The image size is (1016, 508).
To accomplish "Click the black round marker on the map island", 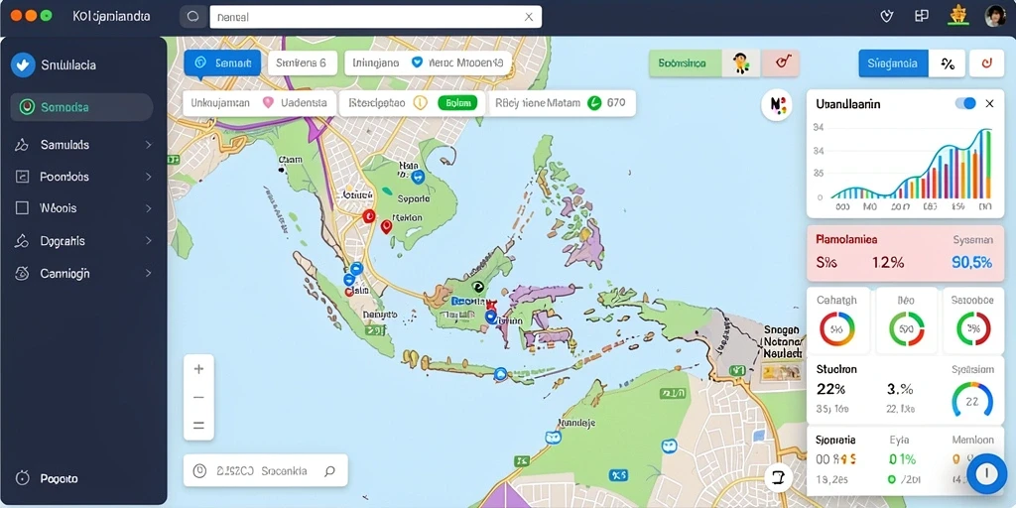I will (478, 288).
